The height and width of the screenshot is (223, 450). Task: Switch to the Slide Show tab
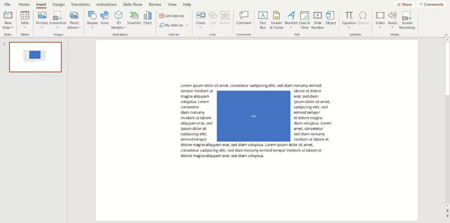[133, 5]
